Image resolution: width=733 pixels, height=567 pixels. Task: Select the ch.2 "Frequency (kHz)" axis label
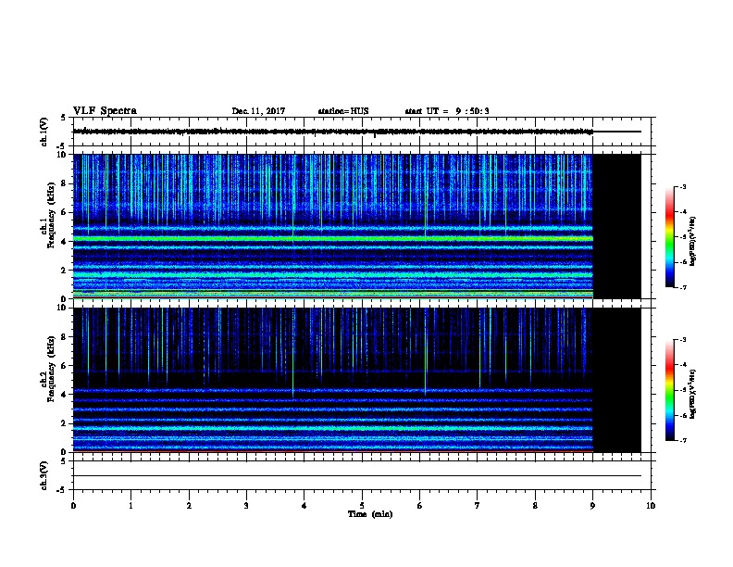[51, 369]
